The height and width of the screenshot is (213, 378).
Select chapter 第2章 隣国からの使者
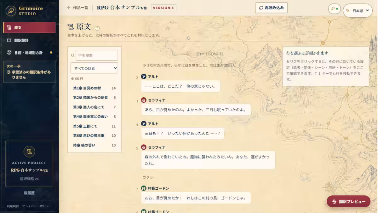94,97
